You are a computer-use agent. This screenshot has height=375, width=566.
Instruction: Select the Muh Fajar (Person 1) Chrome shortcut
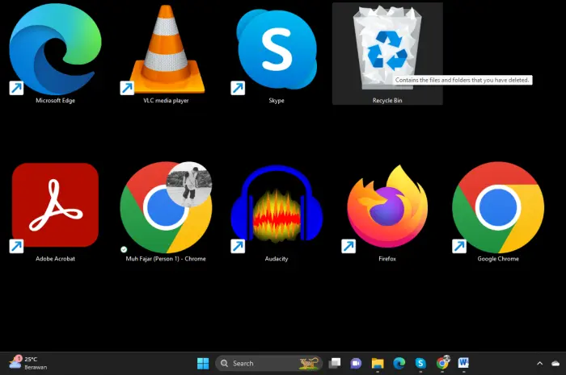click(166, 212)
